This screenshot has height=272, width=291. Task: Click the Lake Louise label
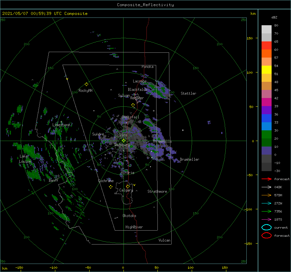25,159
